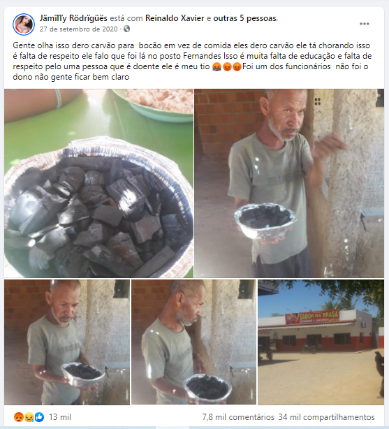
Task: Click the angry reaction emoji icon
Action: (19, 417)
